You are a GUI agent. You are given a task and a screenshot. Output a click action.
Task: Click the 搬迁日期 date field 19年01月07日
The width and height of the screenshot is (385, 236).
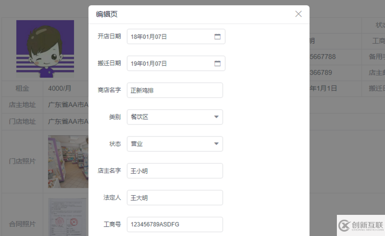176,63
